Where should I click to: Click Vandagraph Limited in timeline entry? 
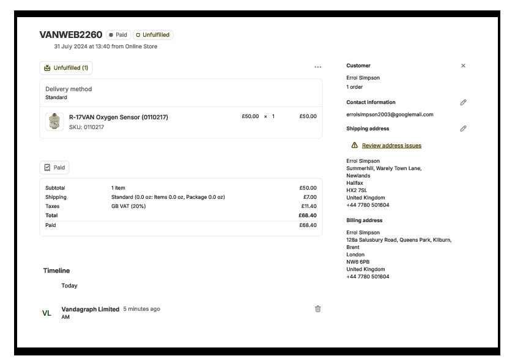[90, 309]
